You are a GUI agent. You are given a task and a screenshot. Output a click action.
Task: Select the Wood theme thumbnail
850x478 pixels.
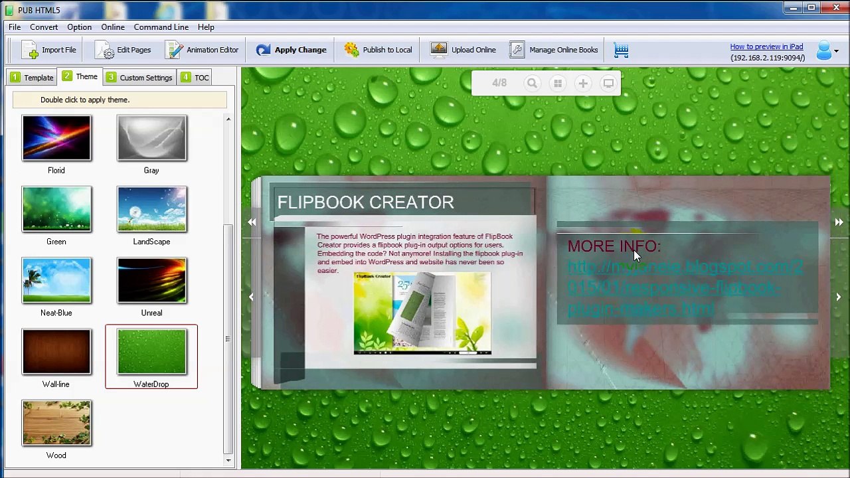tap(56, 423)
